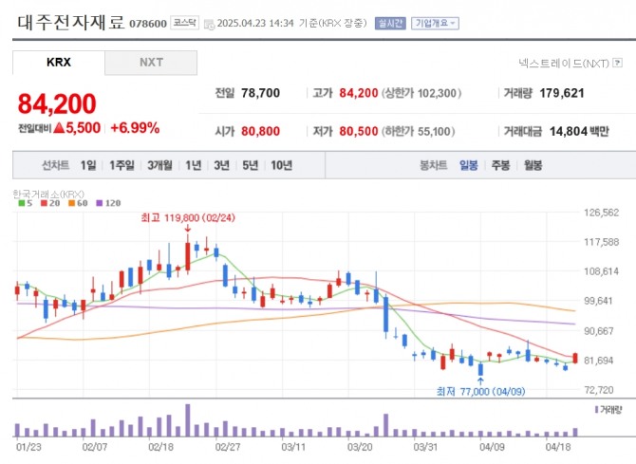Click the 03/20 date axis label
636x464 pixels.
tap(360, 447)
